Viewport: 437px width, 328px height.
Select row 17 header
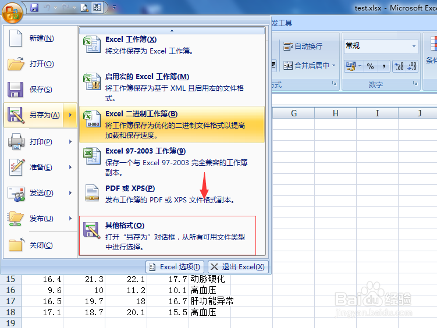pyautogui.click(x=10, y=301)
